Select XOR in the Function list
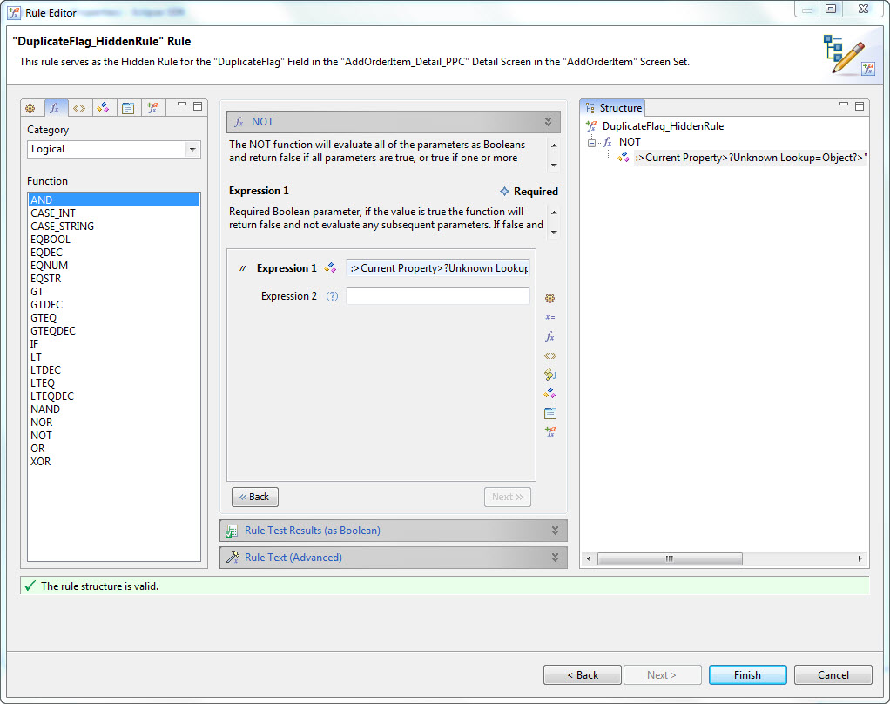The image size is (890, 704). (41, 462)
